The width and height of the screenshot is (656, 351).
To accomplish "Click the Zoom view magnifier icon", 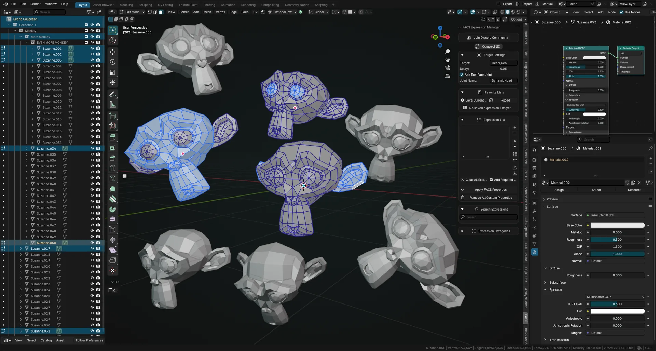I will pos(448,52).
